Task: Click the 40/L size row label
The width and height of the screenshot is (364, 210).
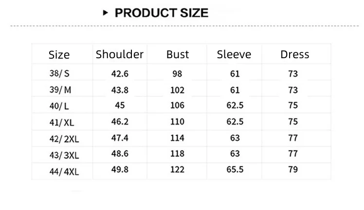Action: pos(59,106)
